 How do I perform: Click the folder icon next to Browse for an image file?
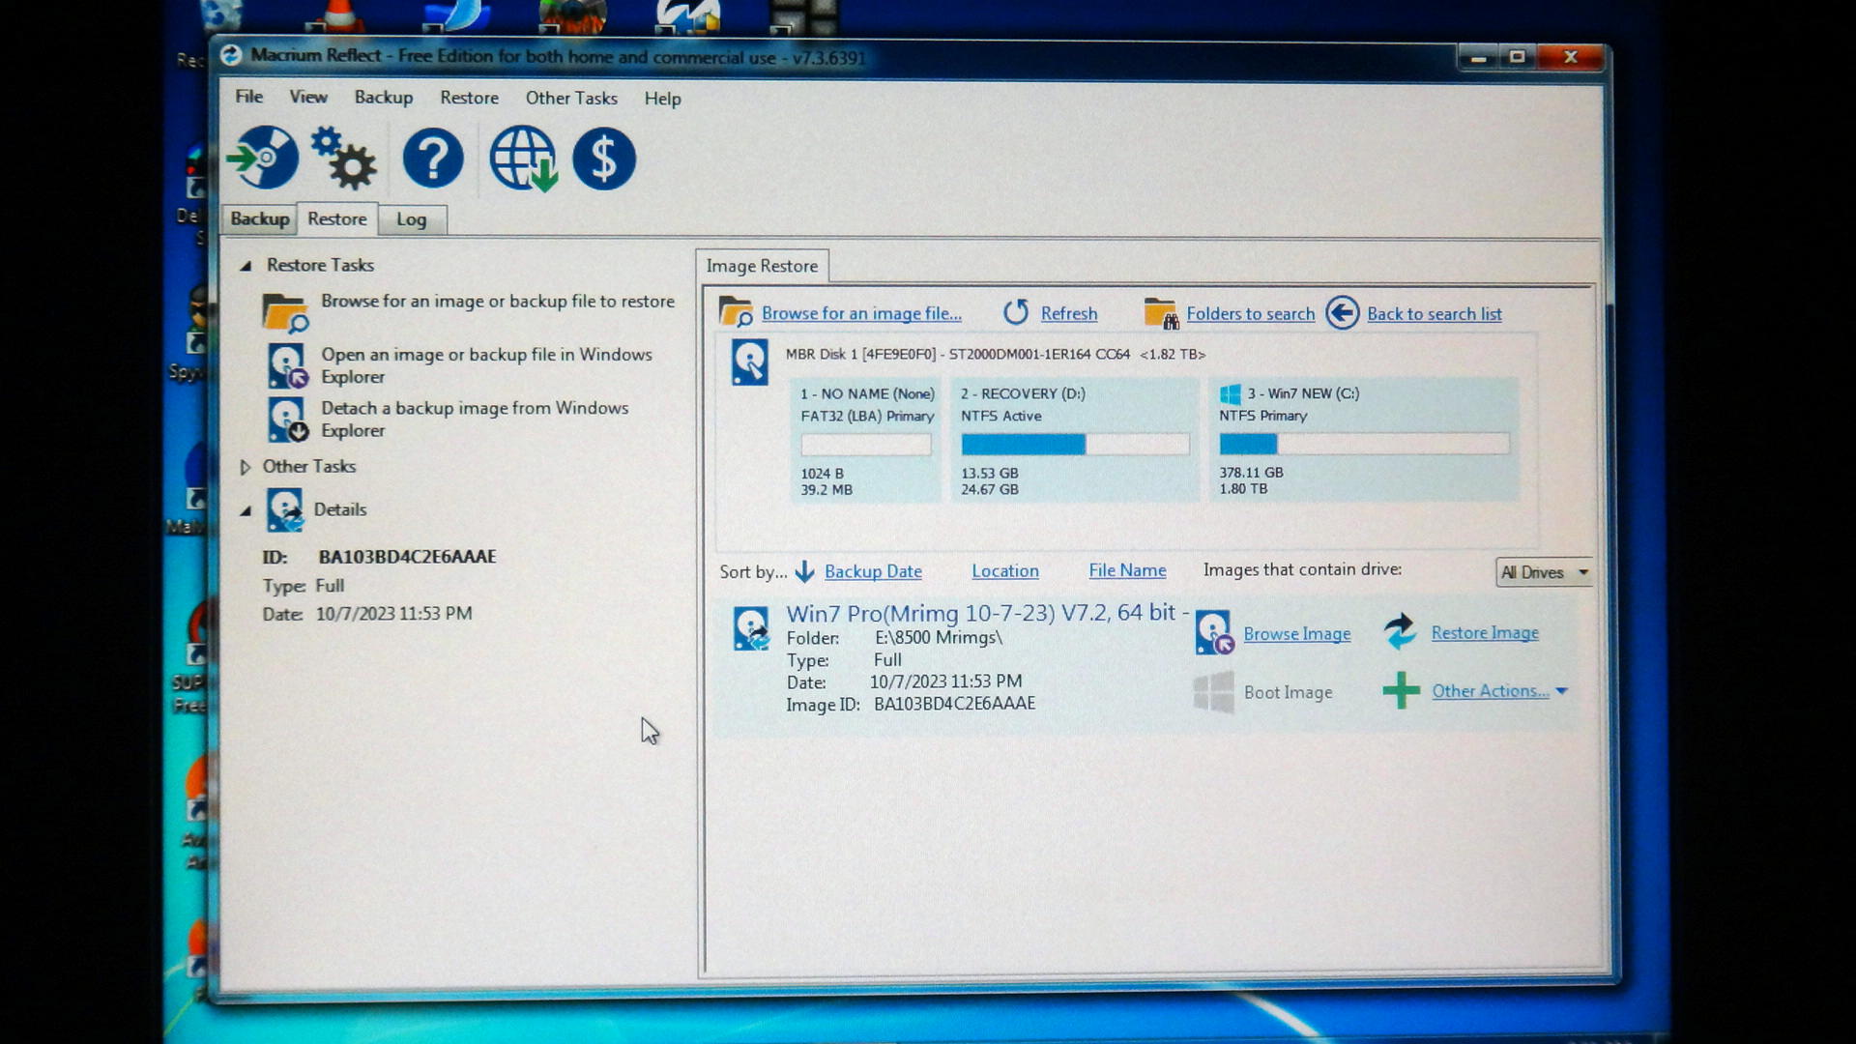click(x=736, y=312)
